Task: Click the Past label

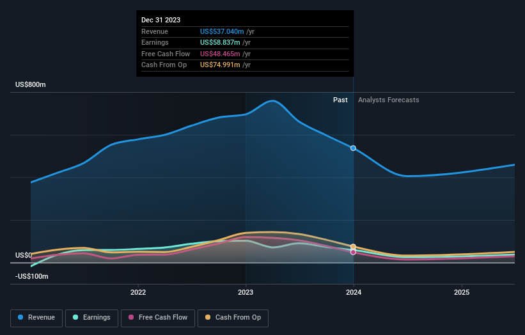Action: click(340, 100)
